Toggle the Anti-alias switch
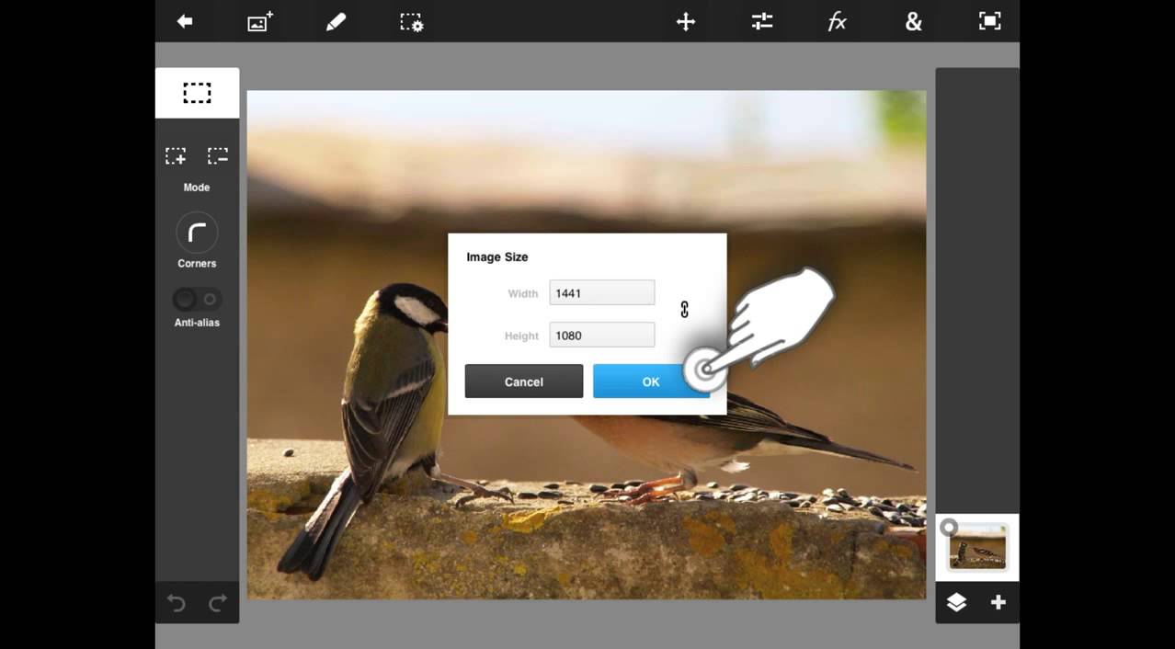 click(197, 299)
